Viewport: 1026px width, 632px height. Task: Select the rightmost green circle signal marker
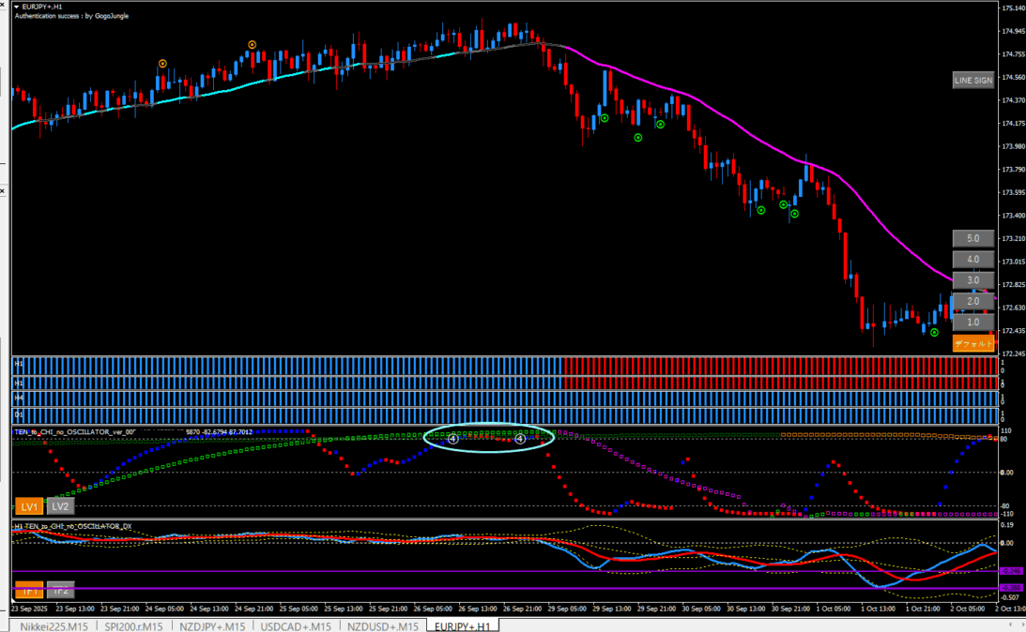click(934, 332)
